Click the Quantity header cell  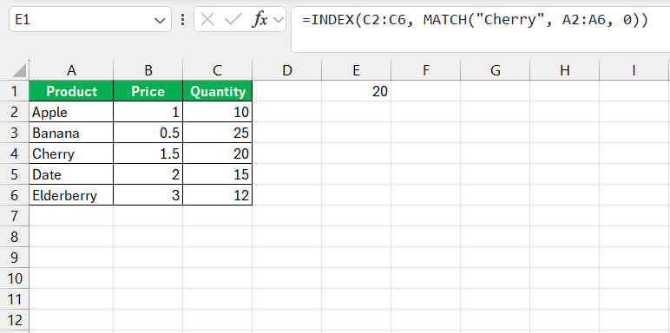(x=218, y=91)
